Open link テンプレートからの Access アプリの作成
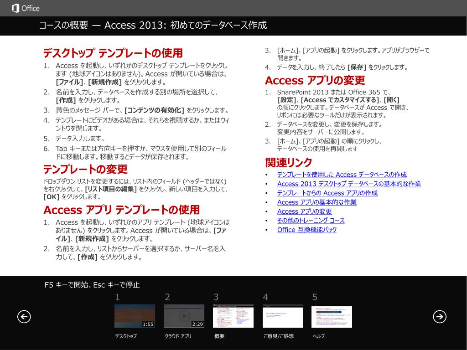This screenshot has width=467, height=350. (x=327, y=193)
